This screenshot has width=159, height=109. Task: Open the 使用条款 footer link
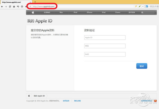coord(66,101)
